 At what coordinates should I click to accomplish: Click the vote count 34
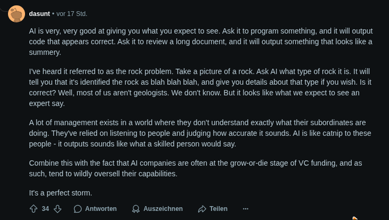coord(45,209)
